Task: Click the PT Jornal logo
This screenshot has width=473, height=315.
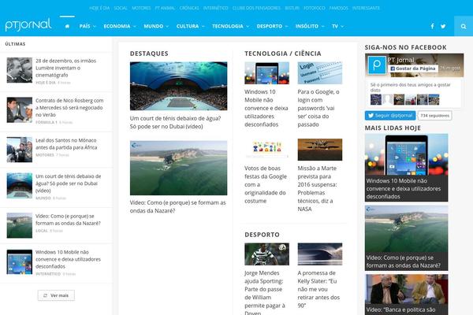Action: point(28,24)
